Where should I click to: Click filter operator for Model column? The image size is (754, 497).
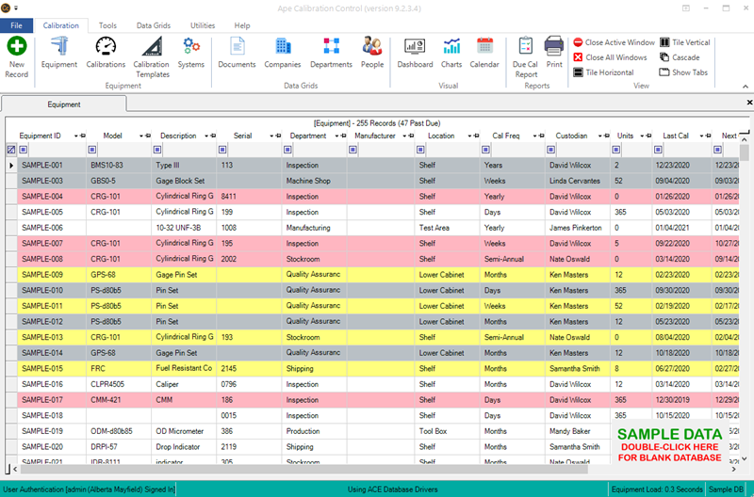coord(92,150)
